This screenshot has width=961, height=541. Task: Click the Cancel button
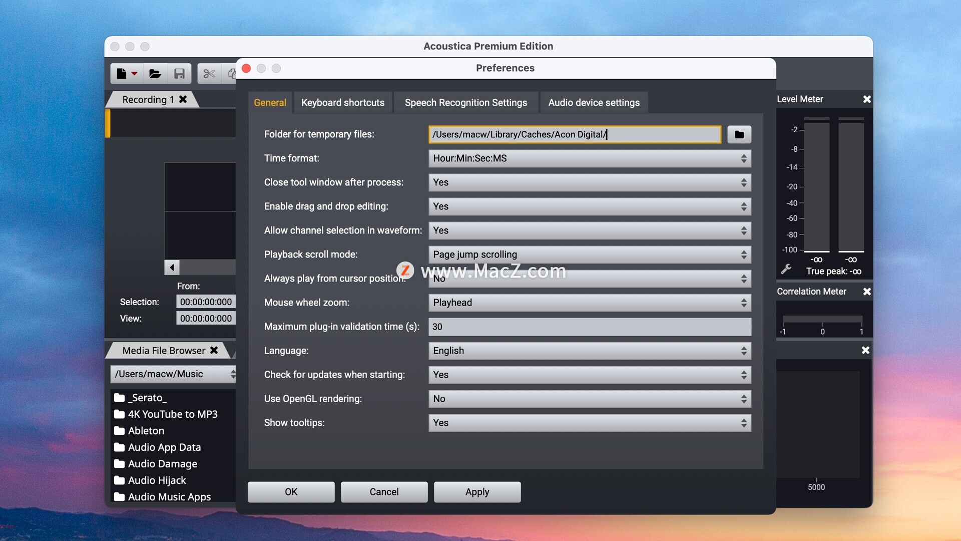(384, 492)
